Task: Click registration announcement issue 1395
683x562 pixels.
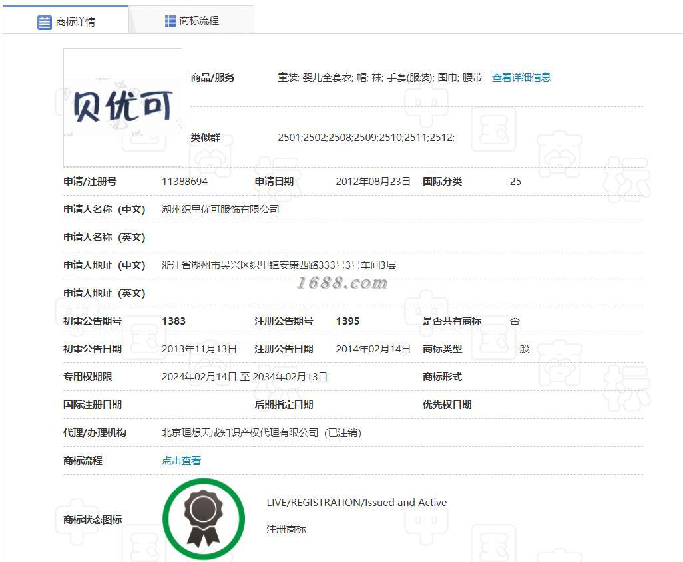Action: point(347,321)
